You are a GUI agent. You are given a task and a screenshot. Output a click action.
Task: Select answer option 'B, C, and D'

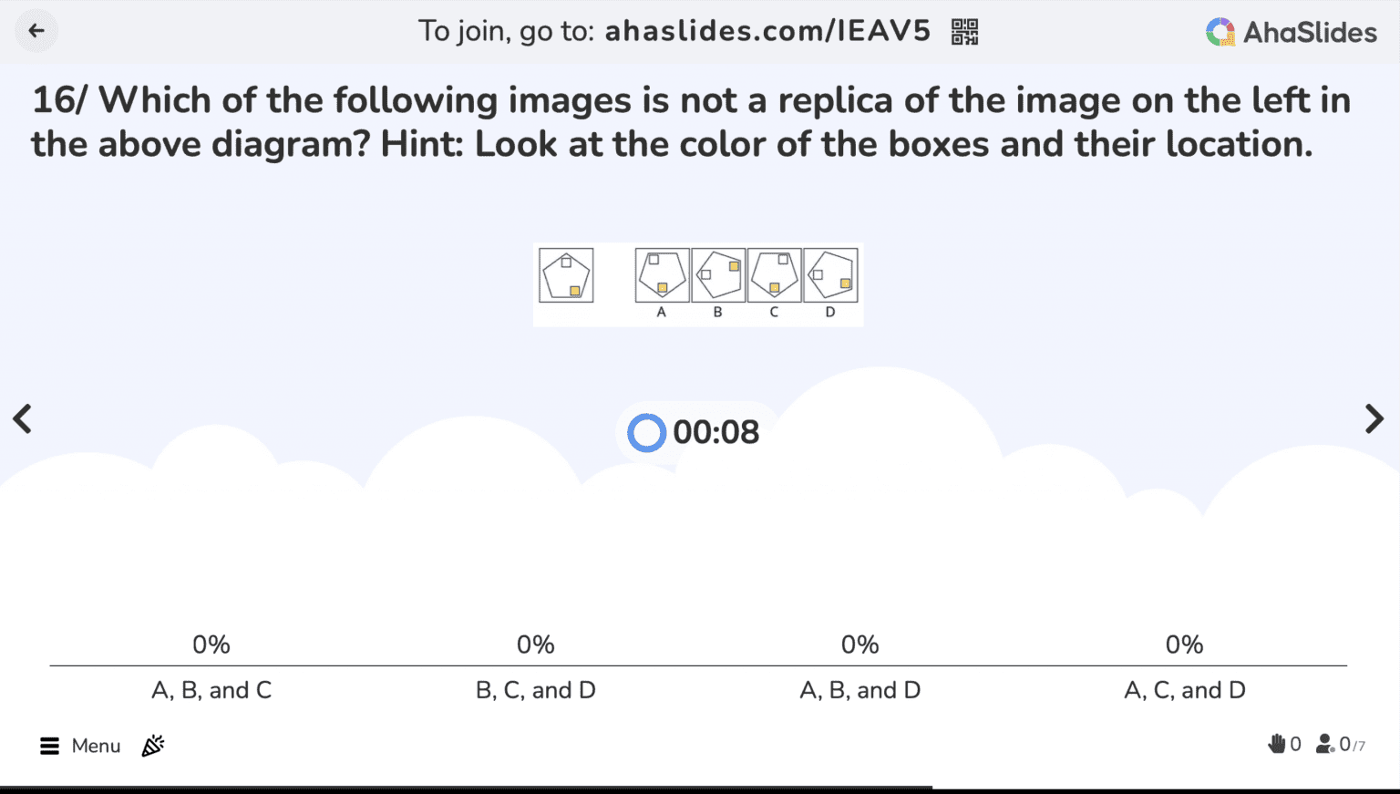click(x=535, y=690)
